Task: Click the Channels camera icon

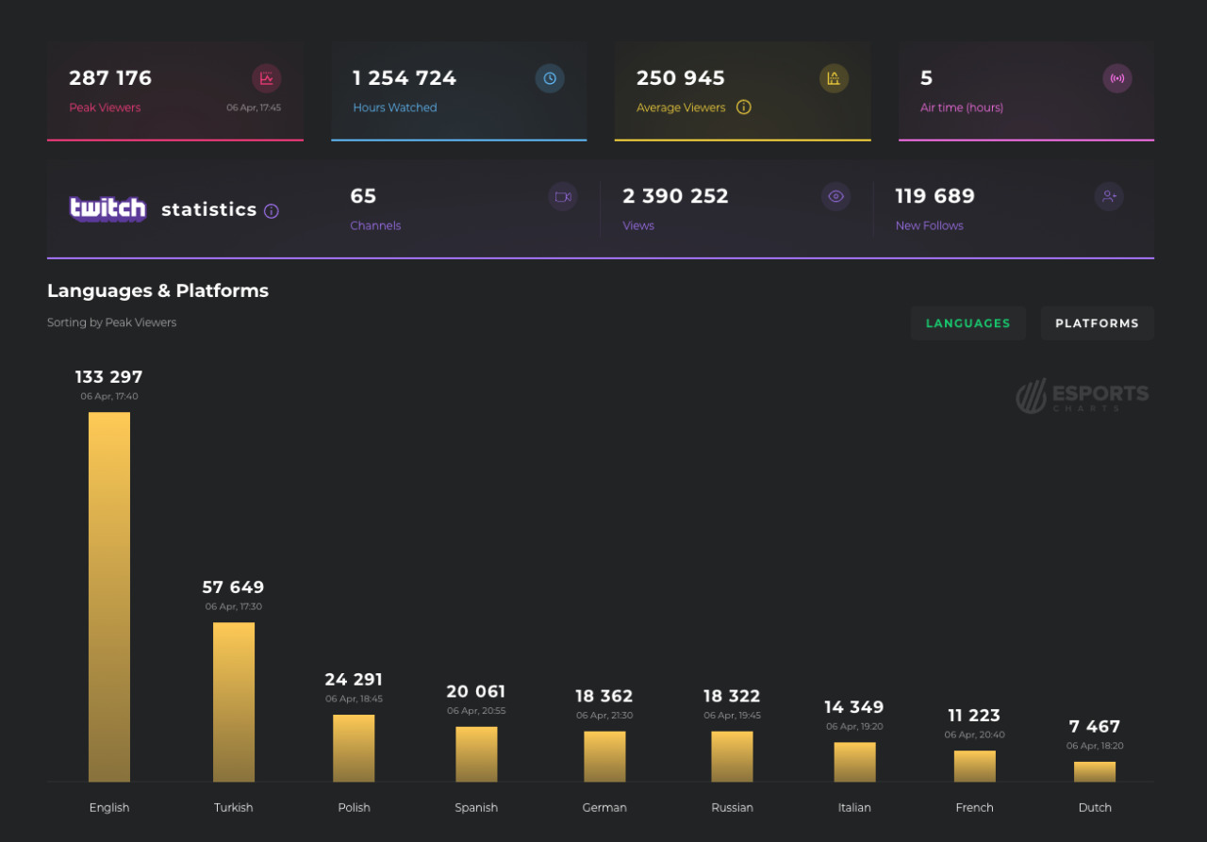Action: click(563, 196)
